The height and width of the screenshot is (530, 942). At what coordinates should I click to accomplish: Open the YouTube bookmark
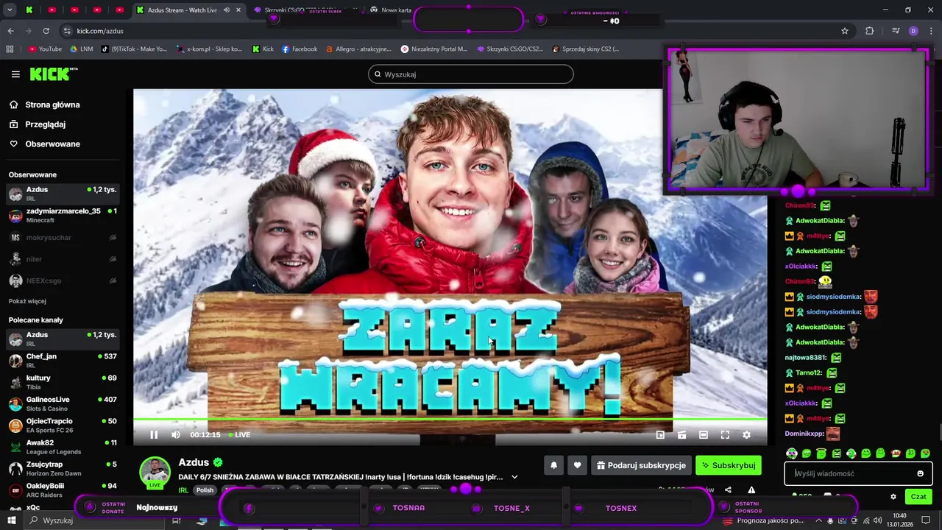tap(45, 49)
